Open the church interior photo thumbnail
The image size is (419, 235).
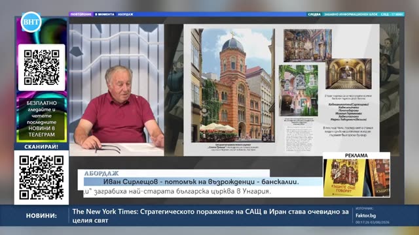pos(308,46)
